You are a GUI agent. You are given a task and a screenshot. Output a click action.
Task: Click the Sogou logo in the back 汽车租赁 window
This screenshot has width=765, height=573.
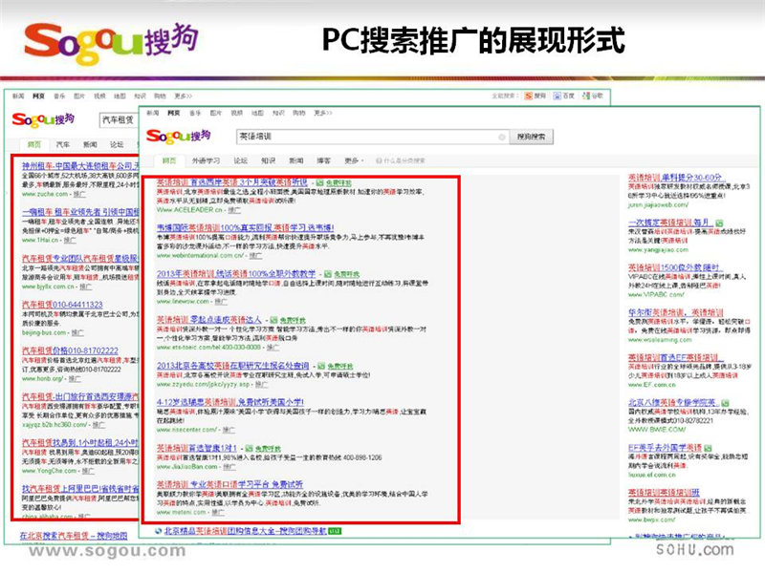point(43,118)
